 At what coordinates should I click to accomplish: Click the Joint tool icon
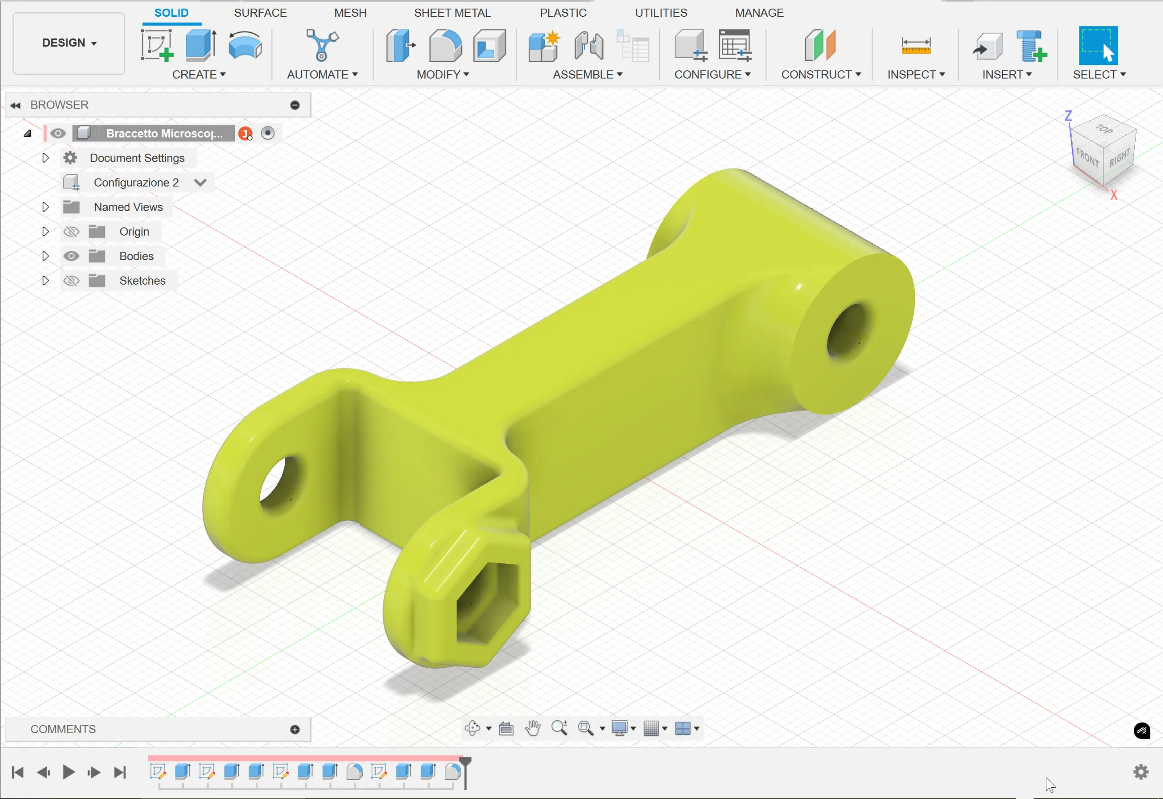coord(588,45)
